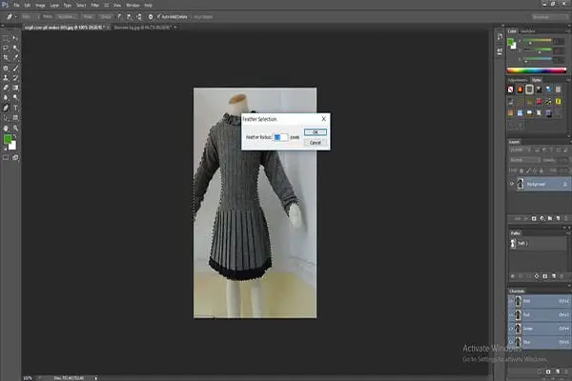Click the green foreground color swatch
This screenshot has height=381, width=572.
point(7,140)
